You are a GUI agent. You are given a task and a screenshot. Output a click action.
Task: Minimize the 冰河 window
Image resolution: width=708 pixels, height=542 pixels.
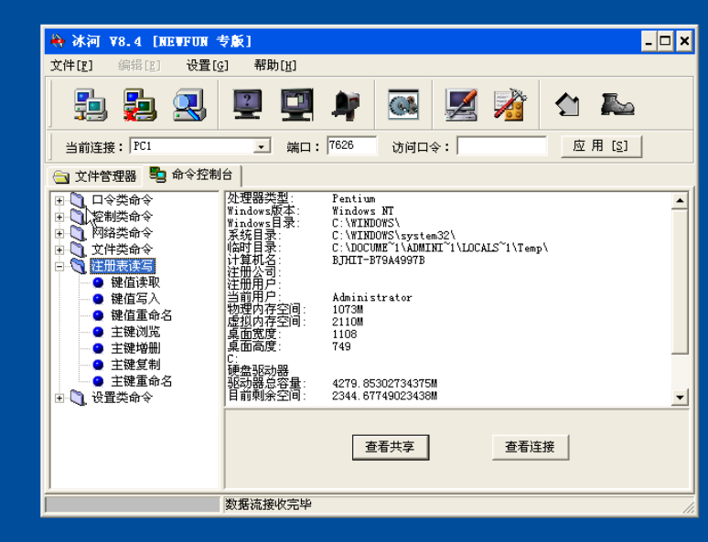coord(649,41)
